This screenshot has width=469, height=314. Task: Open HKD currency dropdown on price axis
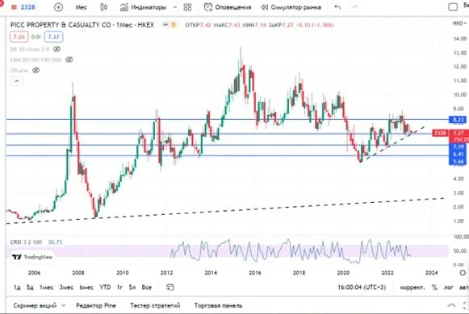[460, 23]
